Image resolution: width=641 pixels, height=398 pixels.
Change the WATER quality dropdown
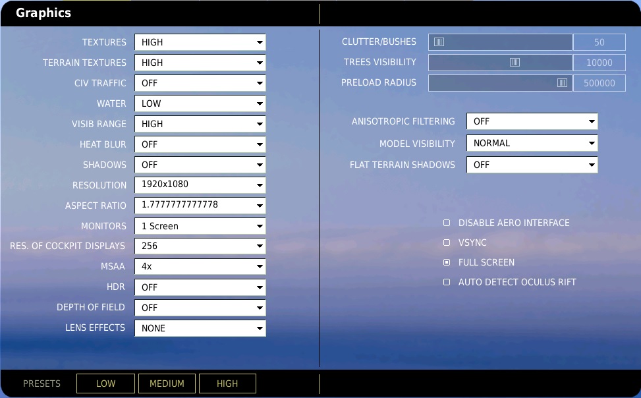tap(200, 103)
